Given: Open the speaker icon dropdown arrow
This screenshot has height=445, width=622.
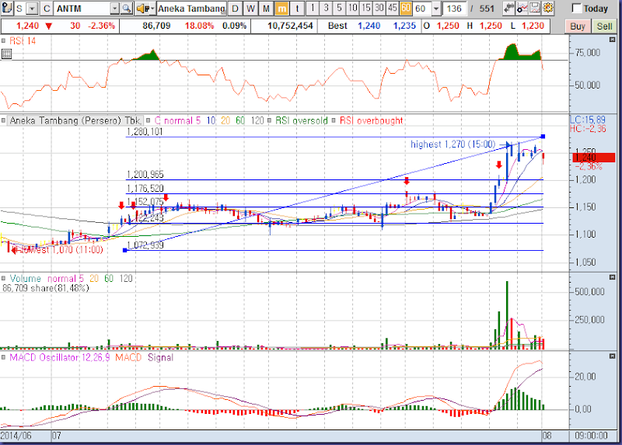Looking at the screenshot, I should coord(152,9).
